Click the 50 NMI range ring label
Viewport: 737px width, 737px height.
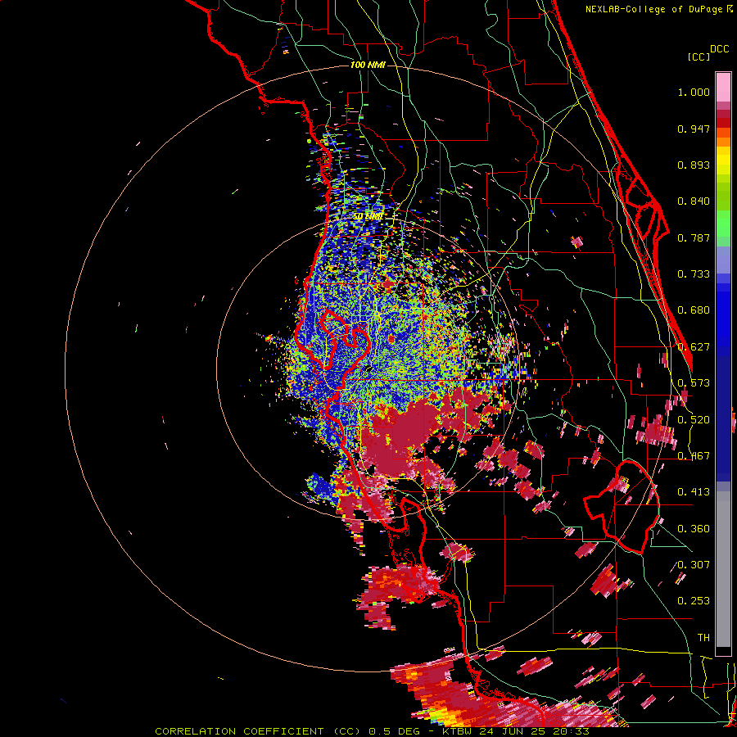[x=368, y=216]
